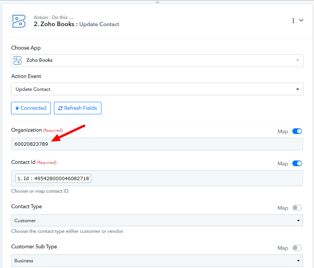Click the refresh icon in Refresh Fields
Image resolution: width=314 pixels, height=268 pixels.
pos(60,108)
